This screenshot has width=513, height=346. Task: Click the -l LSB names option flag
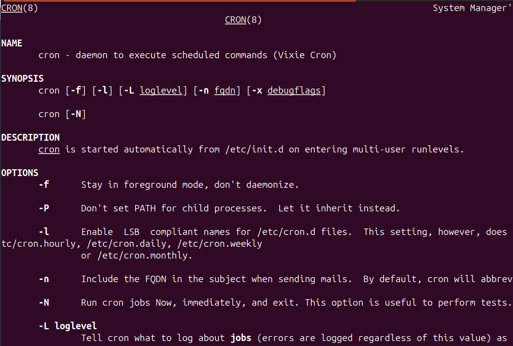(44, 232)
